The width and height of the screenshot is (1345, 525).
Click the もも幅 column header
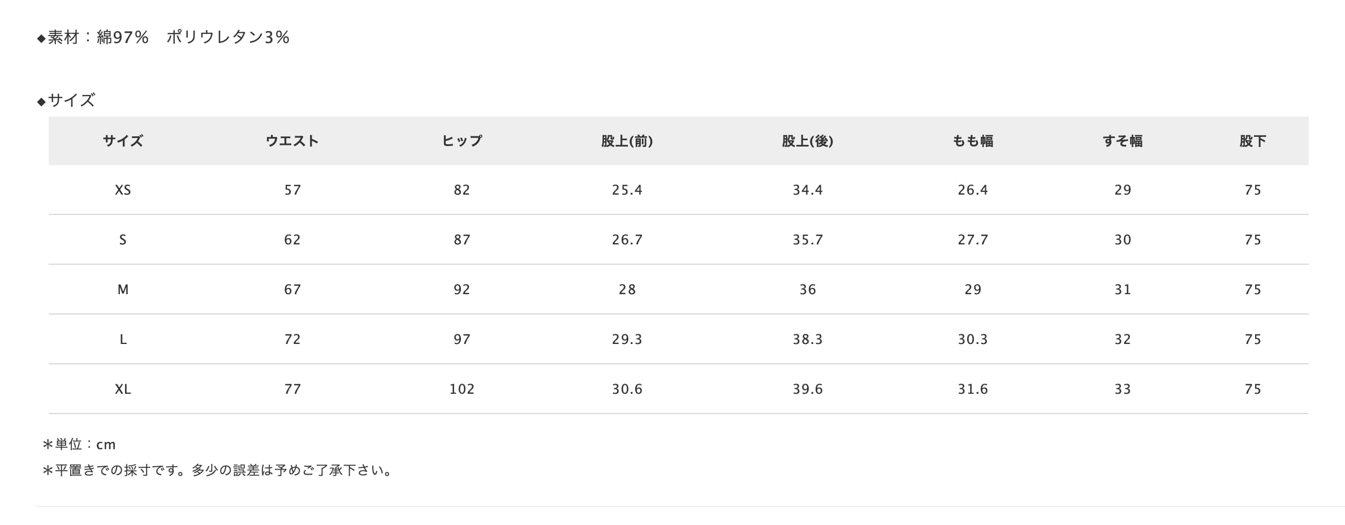[973, 141]
